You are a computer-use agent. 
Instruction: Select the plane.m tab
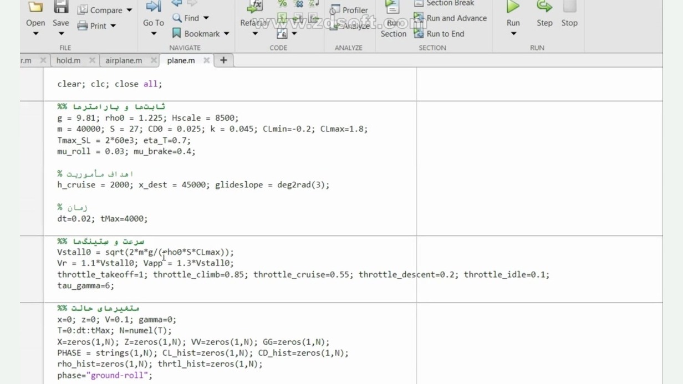click(181, 60)
